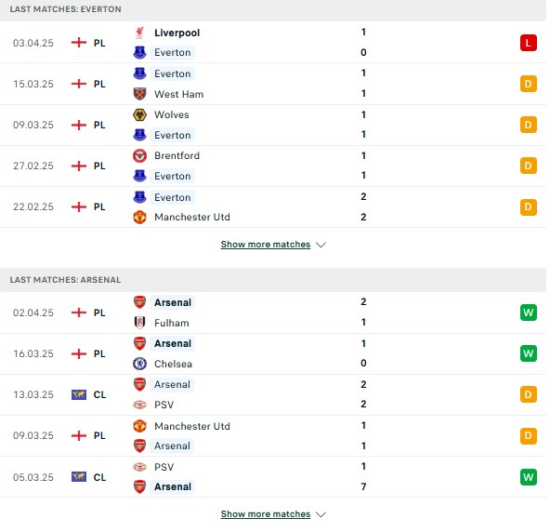Click the Chelsea club crest icon

(139, 364)
